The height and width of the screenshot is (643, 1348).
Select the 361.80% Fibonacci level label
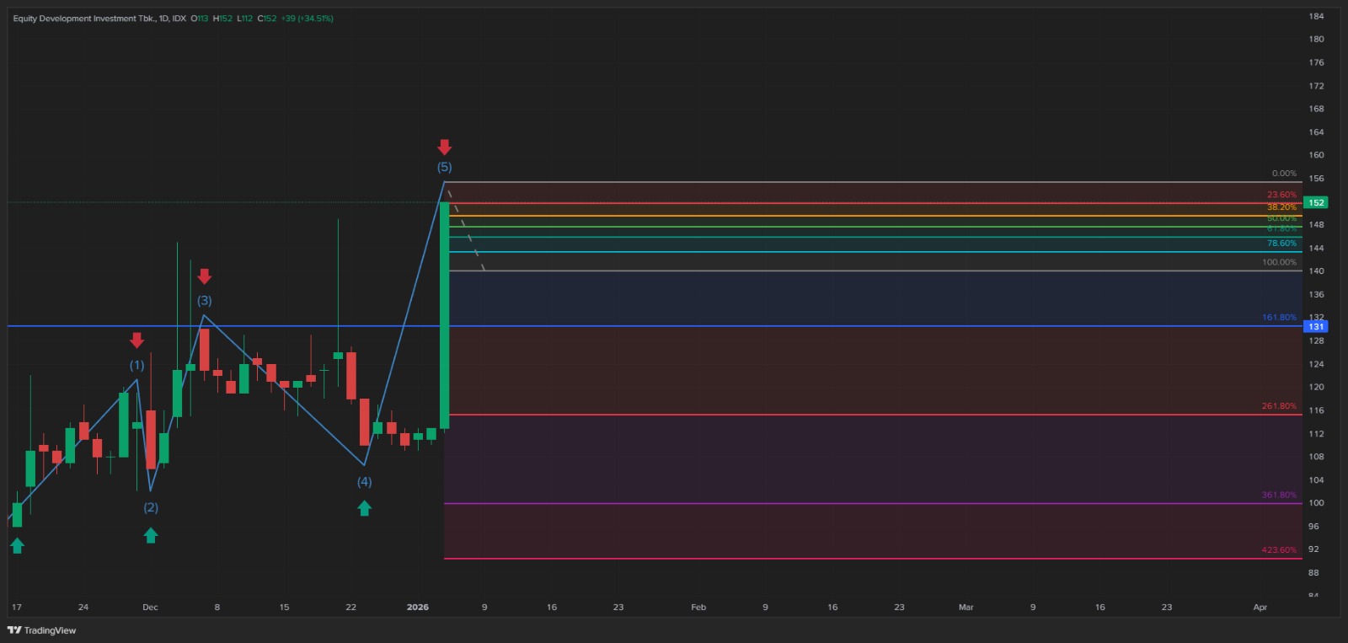[1279, 495]
